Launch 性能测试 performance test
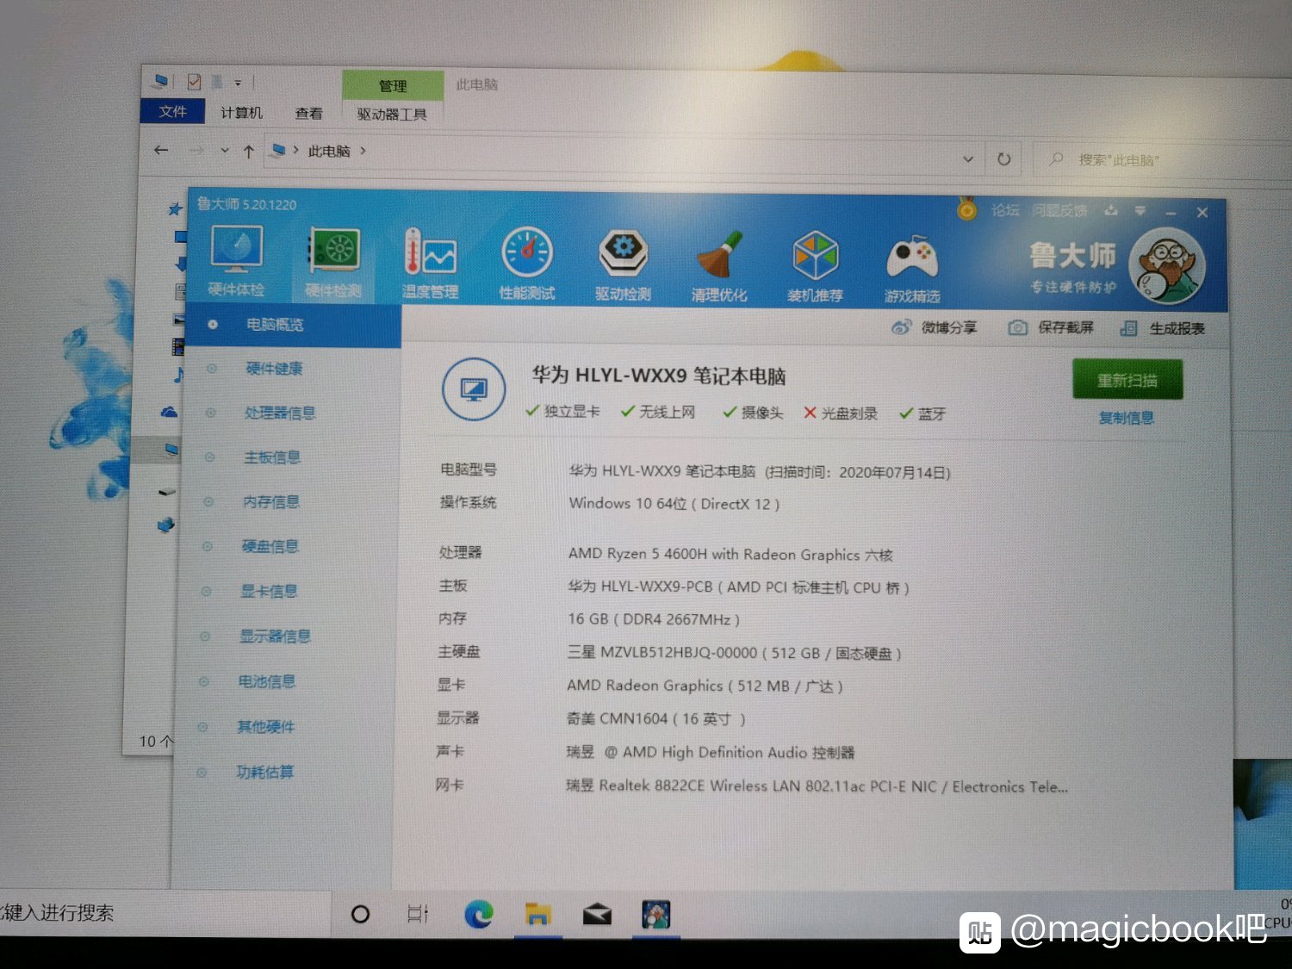 pyautogui.click(x=527, y=264)
